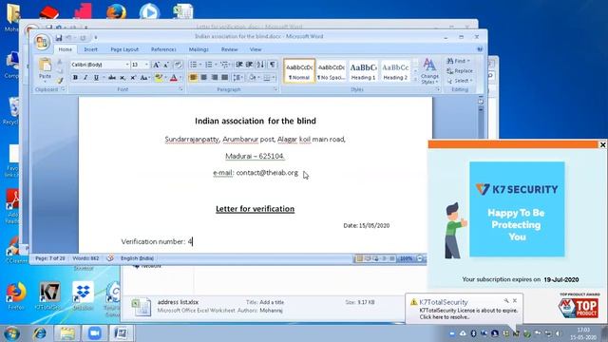Viewport: 608px width, 342px height.
Task: Show paragraph marks with pilcrow icon
Action: [x=273, y=65]
